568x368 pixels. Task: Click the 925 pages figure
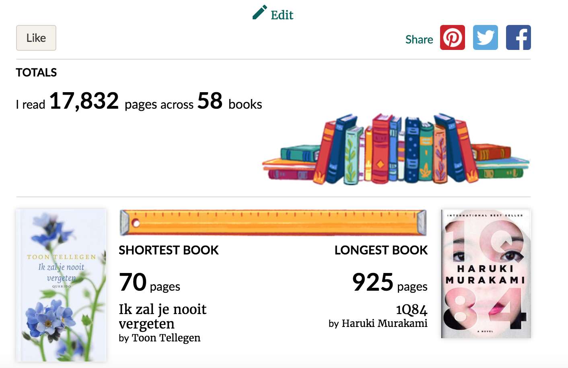click(390, 282)
